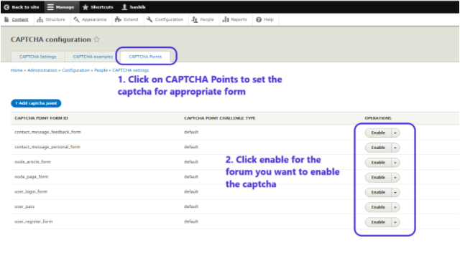Click the default value in node_article_form row
The image size is (460, 258).
191,162
